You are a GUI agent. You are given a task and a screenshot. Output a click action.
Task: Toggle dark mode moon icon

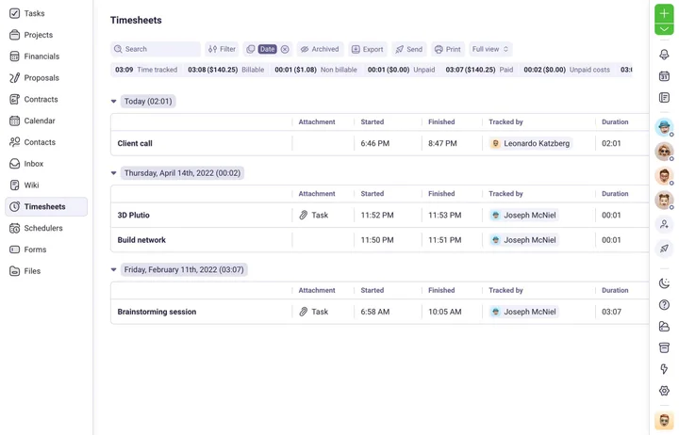(x=664, y=283)
